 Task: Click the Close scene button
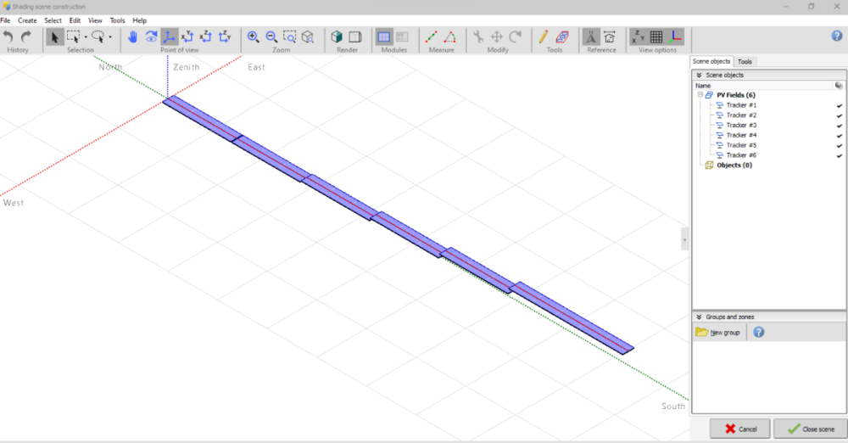[809, 429]
